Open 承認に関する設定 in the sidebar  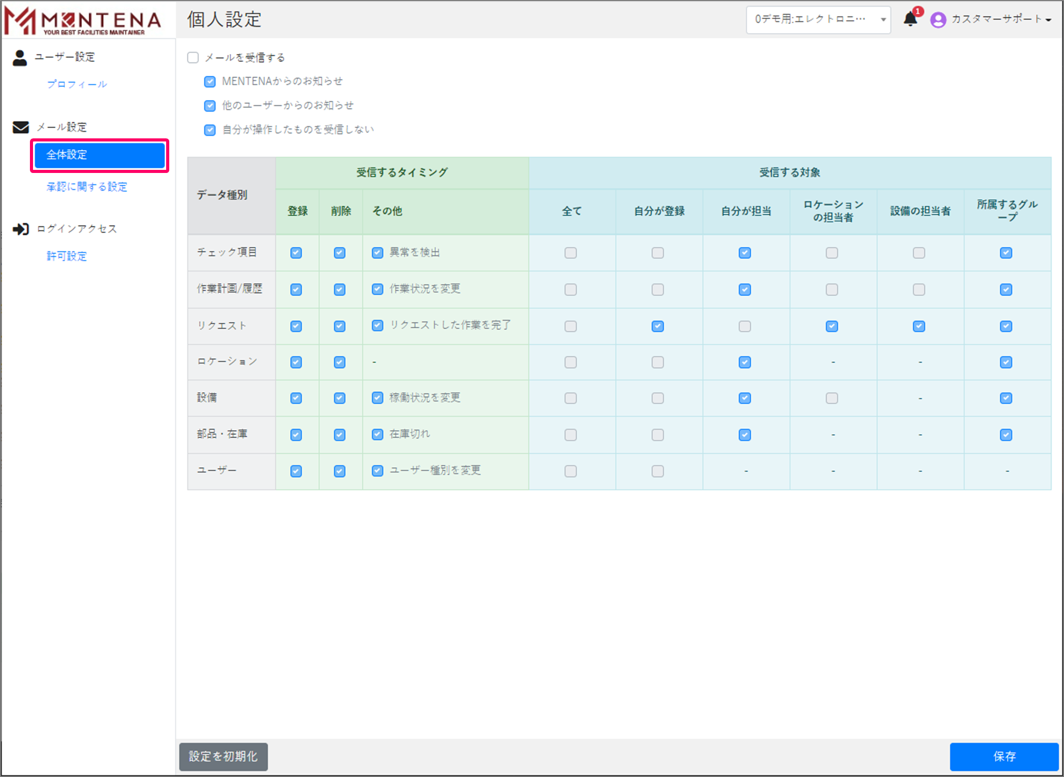click(x=87, y=187)
